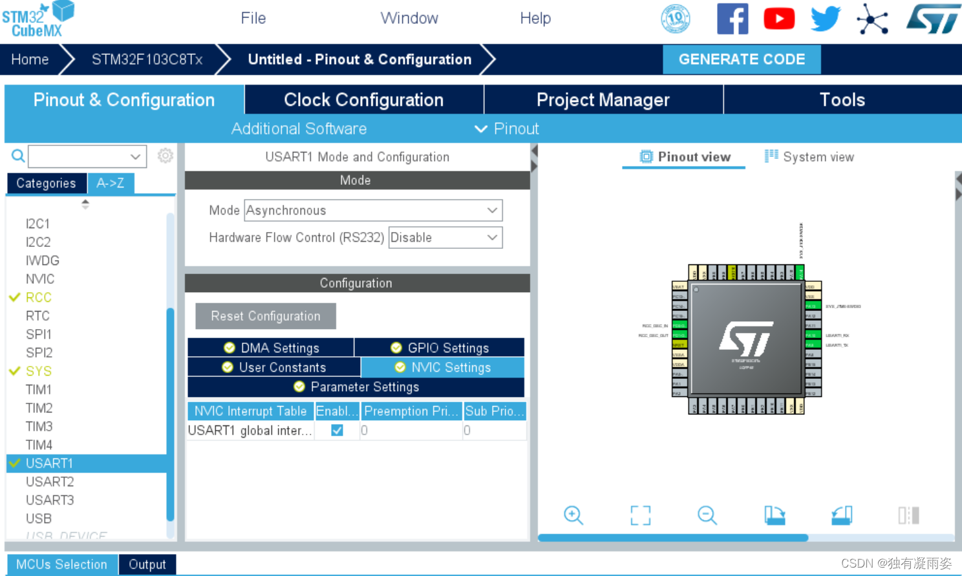Open the Window menu
Image resolution: width=962 pixels, height=576 pixels.
point(409,18)
